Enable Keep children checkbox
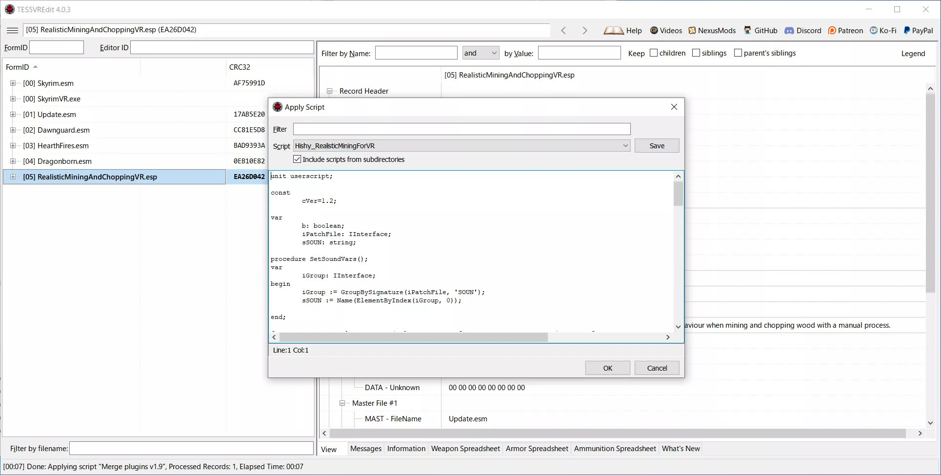Screen dimensions: 941x475 click(654, 53)
